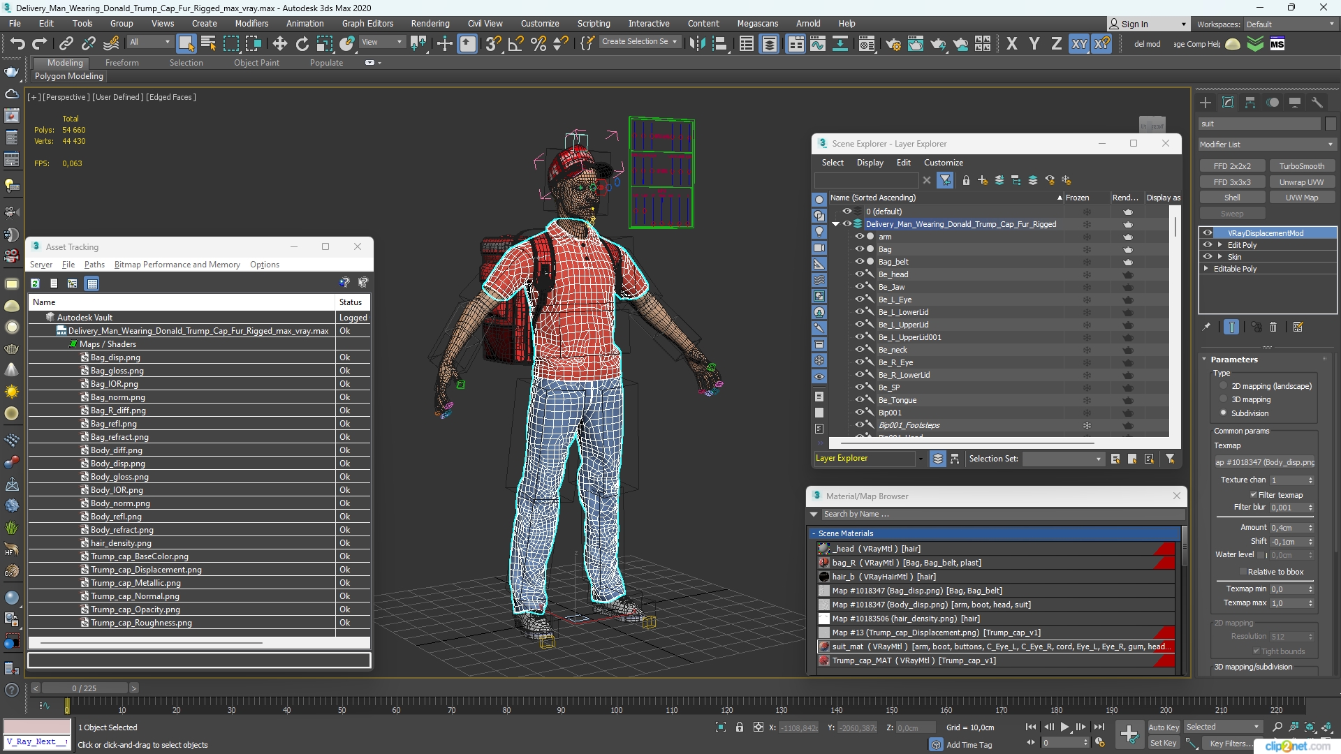The height and width of the screenshot is (754, 1341).
Task: Click the Mirror tool icon
Action: (x=697, y=44)
